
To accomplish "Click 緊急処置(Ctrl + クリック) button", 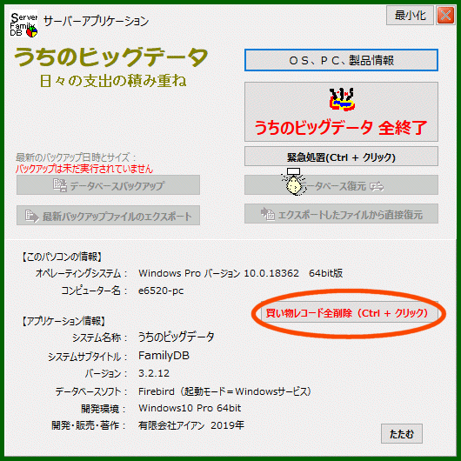I will click(341, 157).
